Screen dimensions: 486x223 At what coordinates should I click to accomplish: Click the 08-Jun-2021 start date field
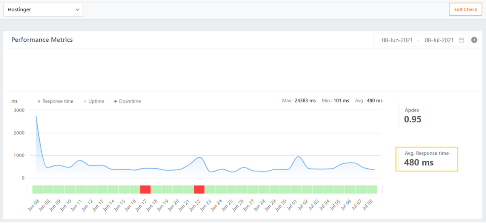point(397,40)
